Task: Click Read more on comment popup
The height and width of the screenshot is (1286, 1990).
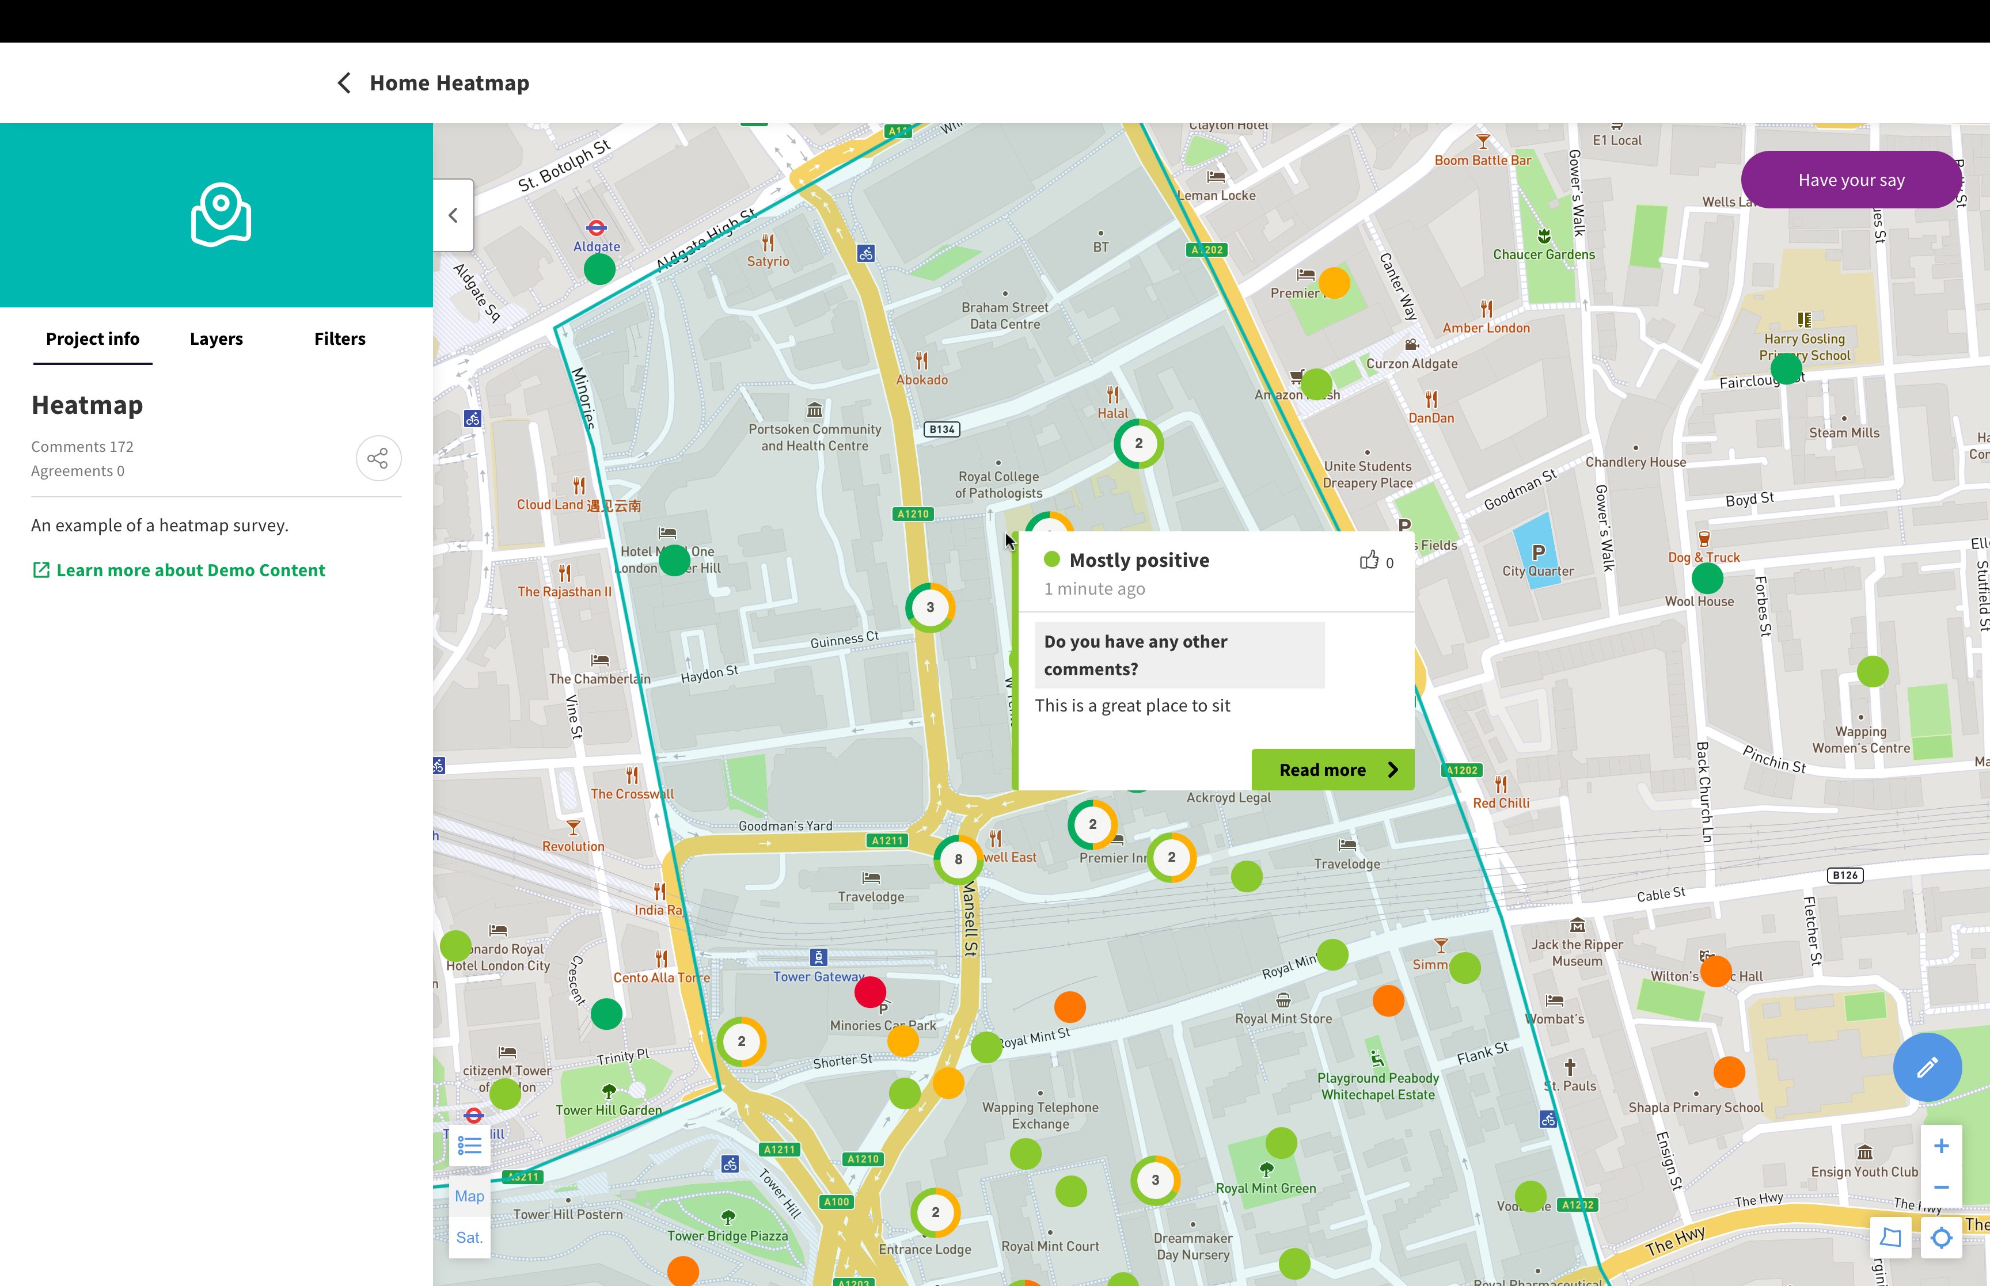Action: pyautogui.click(x=1333, y=770)
